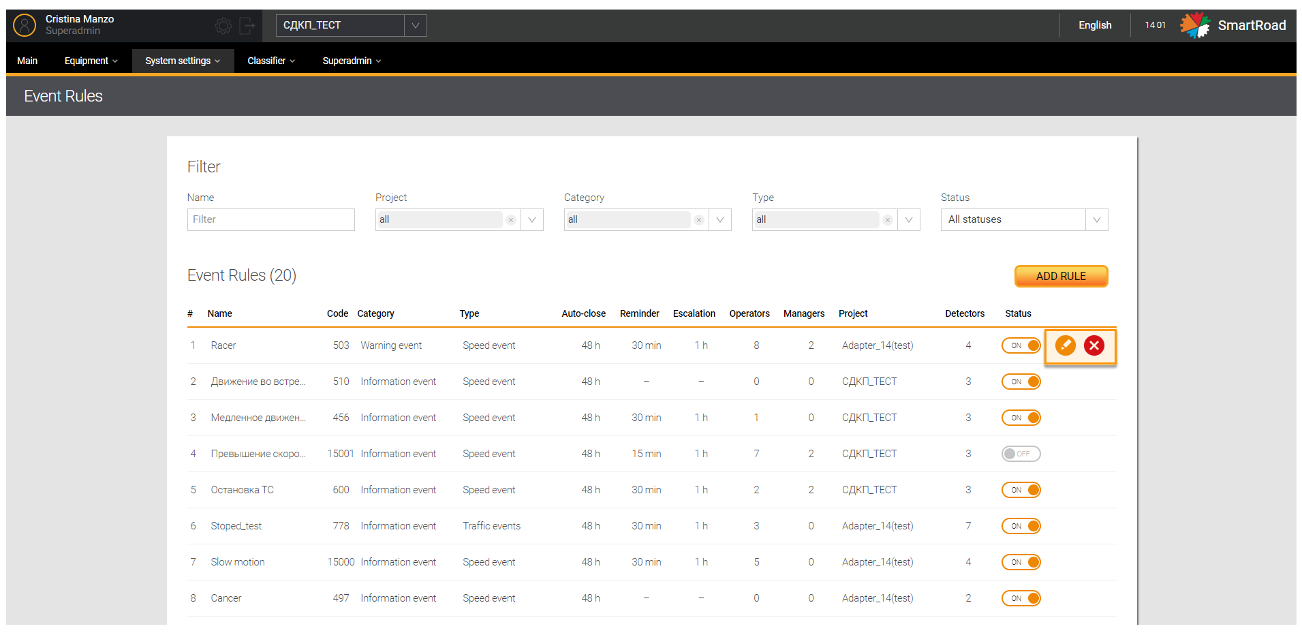1302x635 pixels.
Task: Sort by Escalation column header
Action: pos(694,313)
